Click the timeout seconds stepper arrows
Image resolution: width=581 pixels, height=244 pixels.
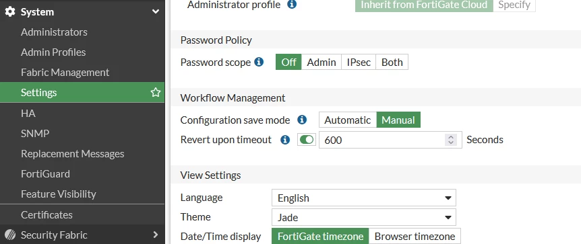451,140
